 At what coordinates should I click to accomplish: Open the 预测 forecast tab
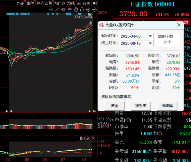(87, 4)
